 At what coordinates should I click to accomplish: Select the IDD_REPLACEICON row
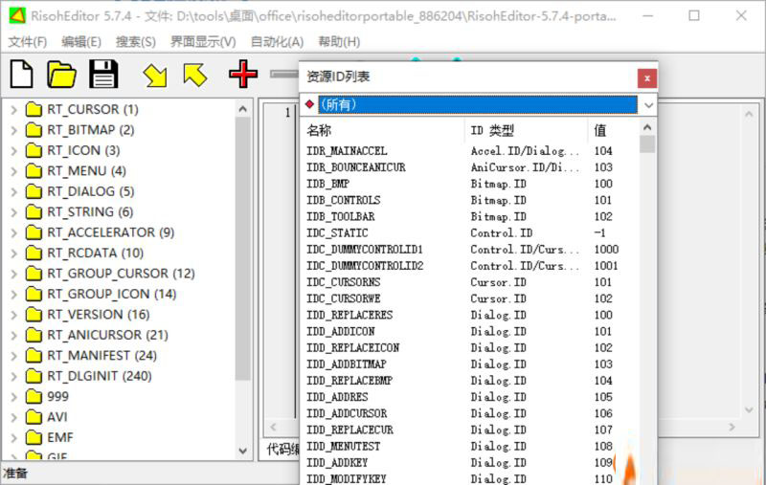click(469, 348)
